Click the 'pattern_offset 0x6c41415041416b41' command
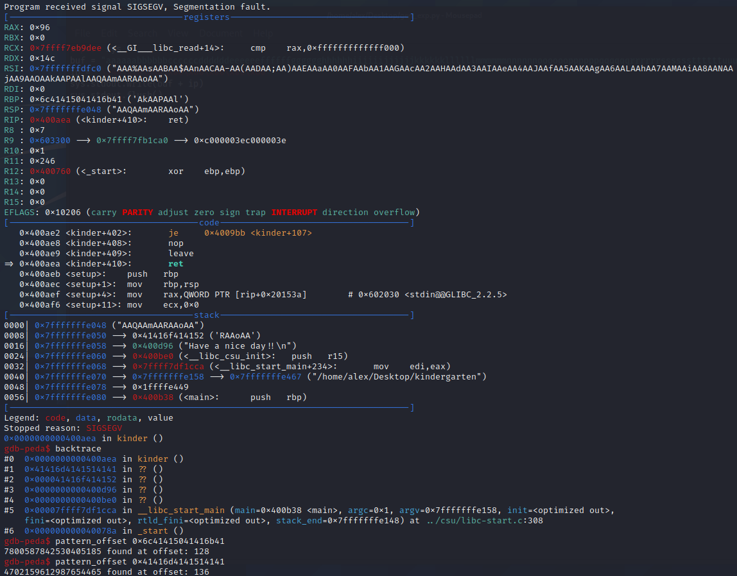The image size is (737, 576). pos(139,542)
